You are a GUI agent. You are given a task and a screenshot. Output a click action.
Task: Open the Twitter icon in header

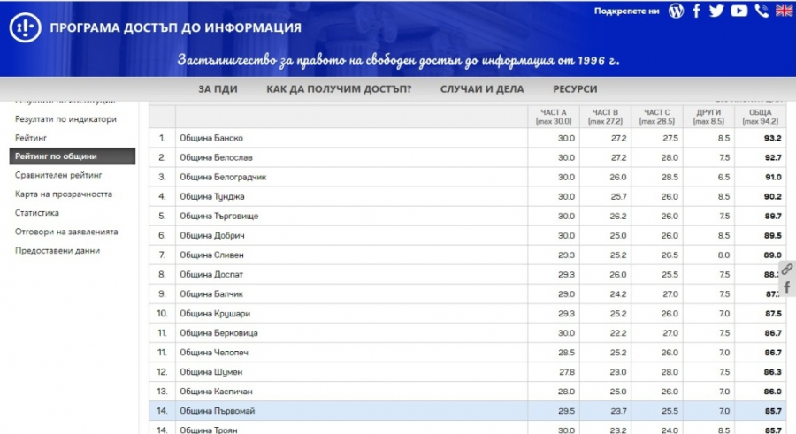pyautogui.click(x=716, y=11)
